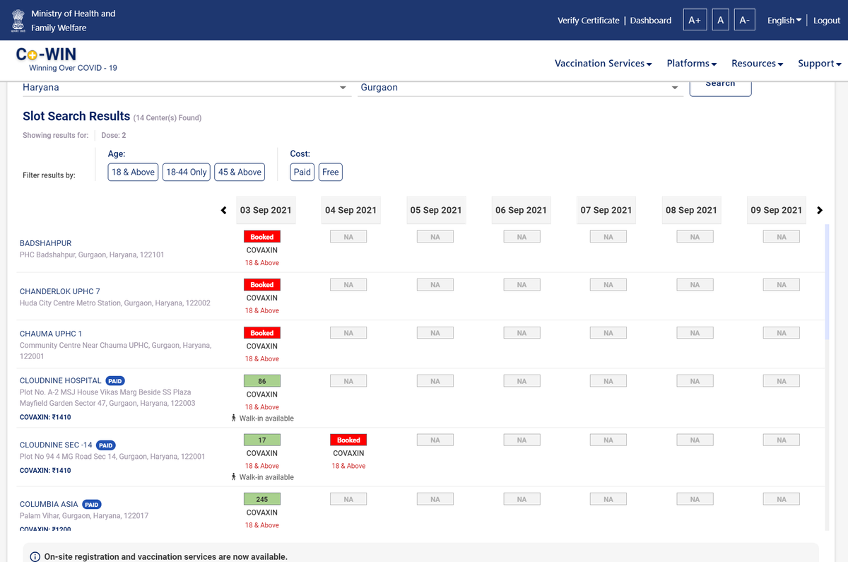
Task: Open the Haryana state dropdown
Action: click(x=187, y=88)
